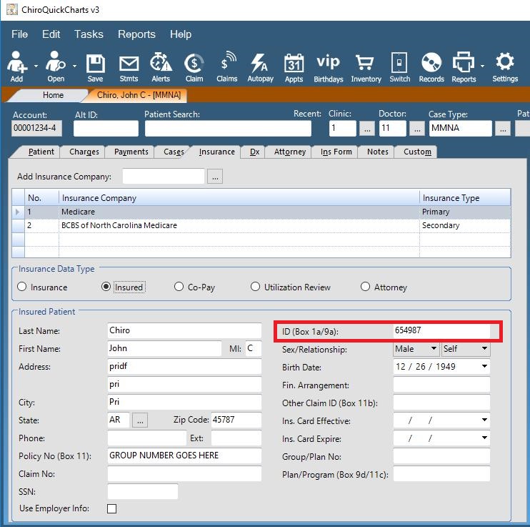
Task: Check the Use Employer Info checkbox
Action: click(x=111, y=509)
